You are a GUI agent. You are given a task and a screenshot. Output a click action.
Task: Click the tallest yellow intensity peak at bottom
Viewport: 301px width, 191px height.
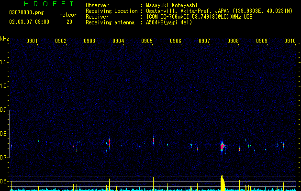pyautogui.click(x=223, y=183)
